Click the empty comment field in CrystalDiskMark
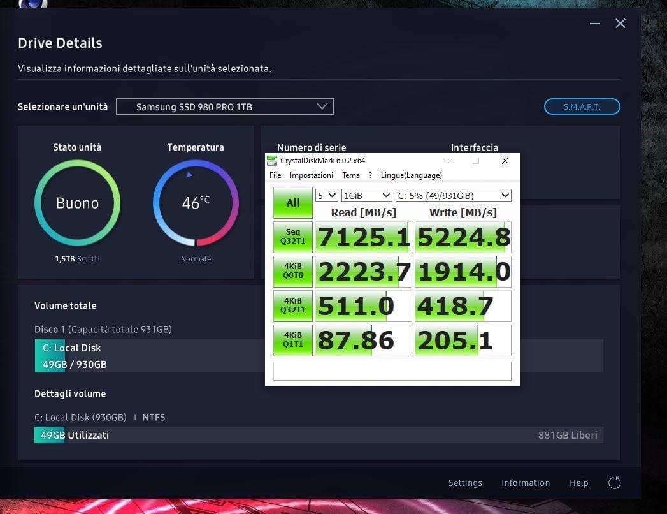 click(392, 371)
